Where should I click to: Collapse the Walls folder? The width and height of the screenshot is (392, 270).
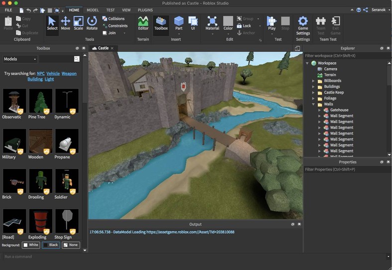coord(313,104)
